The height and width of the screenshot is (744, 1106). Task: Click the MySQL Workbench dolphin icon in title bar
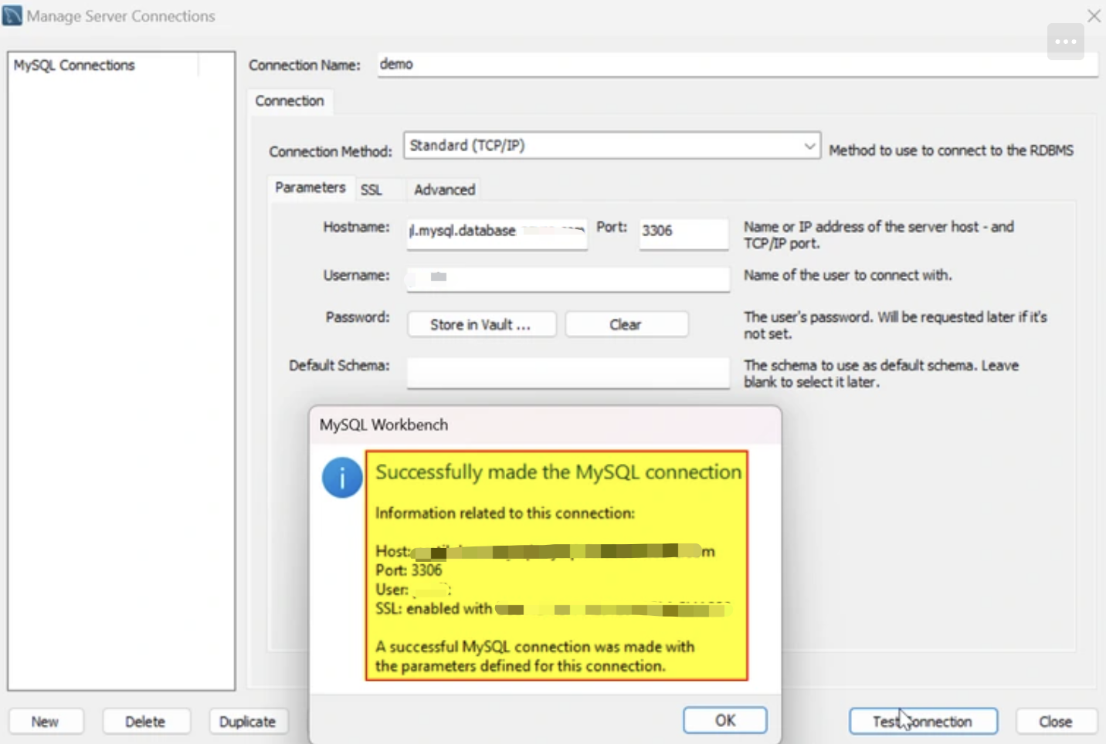(12, 15)
